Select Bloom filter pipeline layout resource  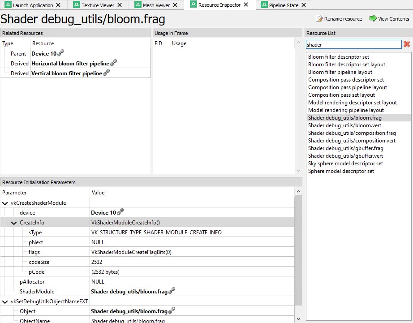click(340, 72)
